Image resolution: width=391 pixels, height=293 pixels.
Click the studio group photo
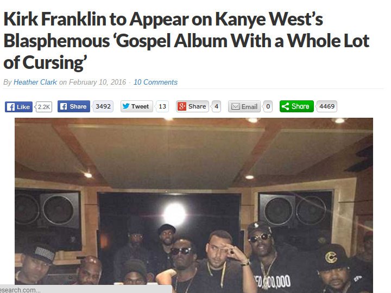[x=194, y=205]
